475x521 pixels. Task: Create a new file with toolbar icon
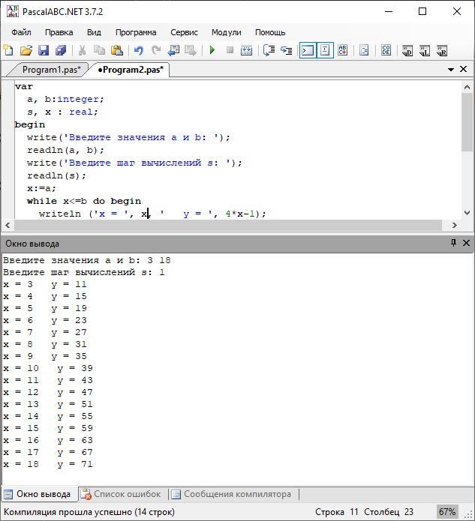tap(8, 50)
